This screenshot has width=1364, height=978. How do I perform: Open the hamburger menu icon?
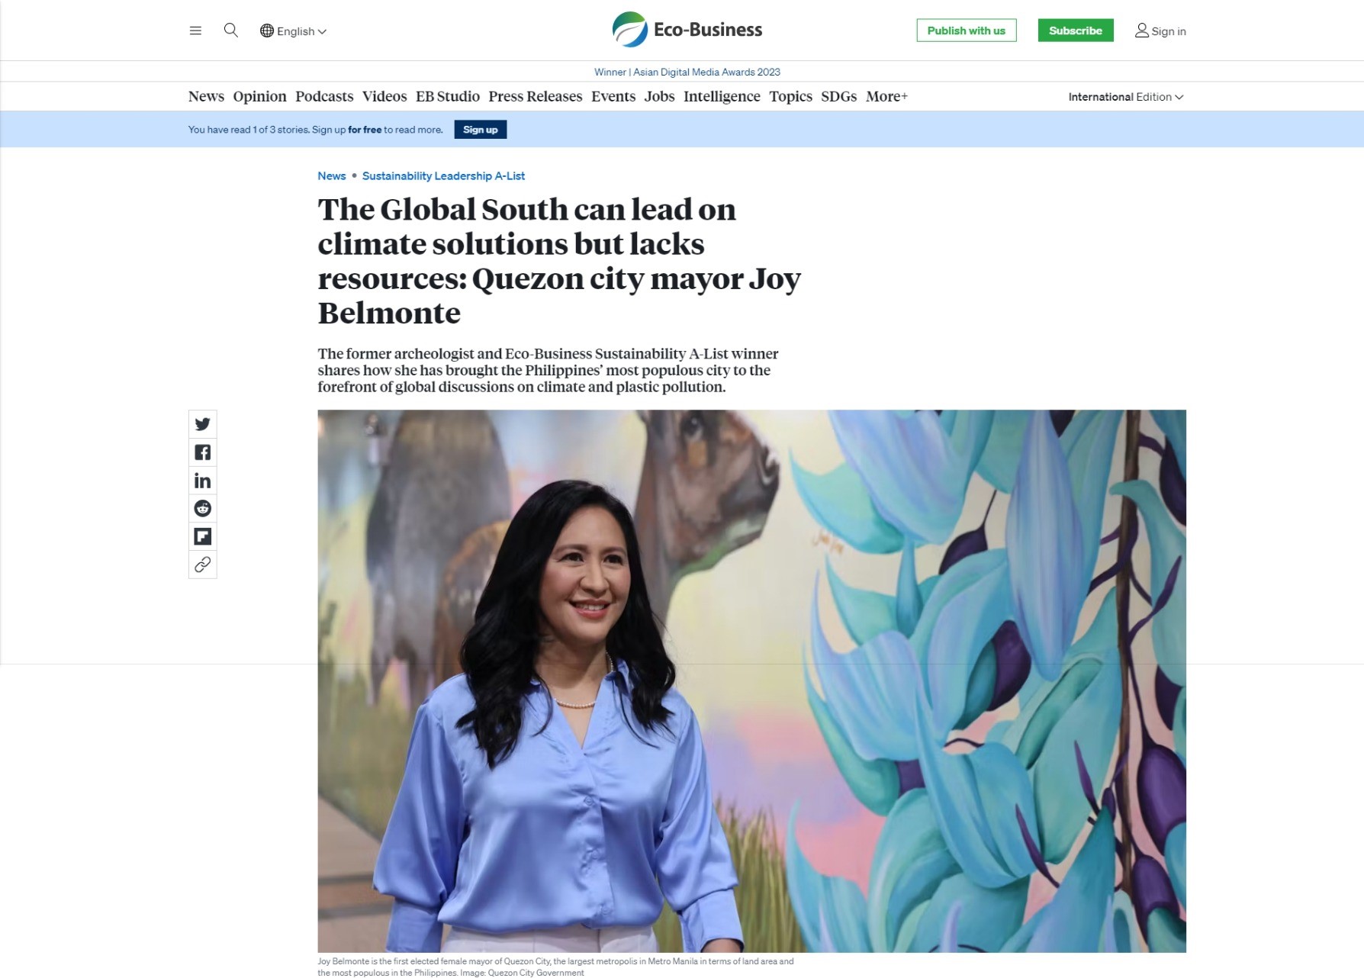pos(195,31)
